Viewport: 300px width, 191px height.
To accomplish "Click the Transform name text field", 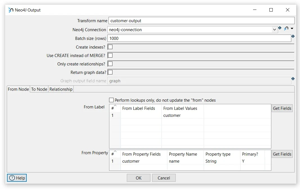I will click(201, 21).
